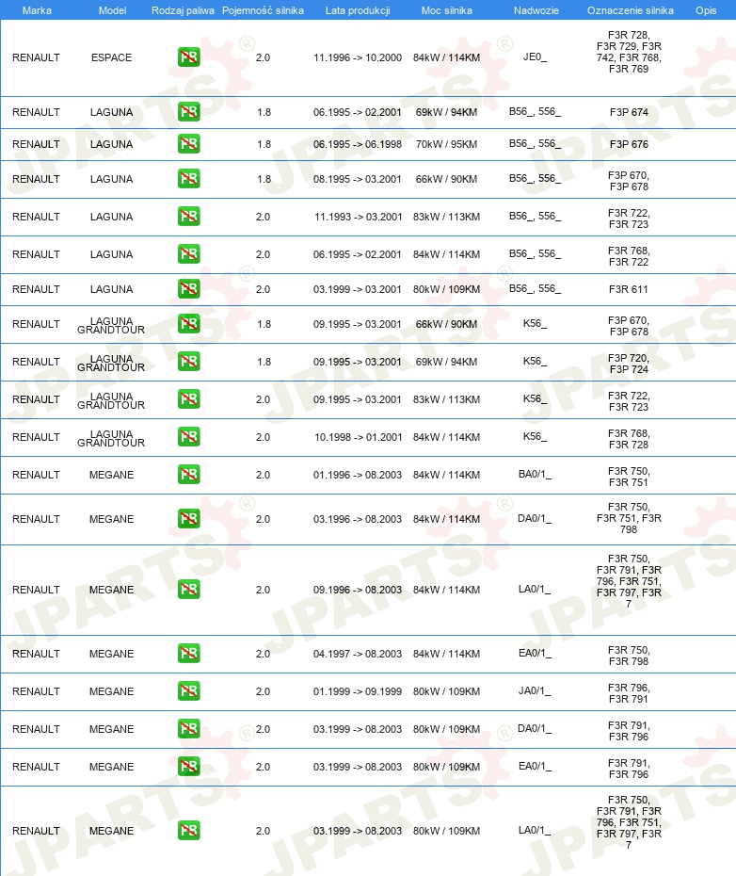The image size is (736, 876).
Task: Click the fuel icon for LAGUNA 69kW / 94KM with F3P 674
Action: 189,112
